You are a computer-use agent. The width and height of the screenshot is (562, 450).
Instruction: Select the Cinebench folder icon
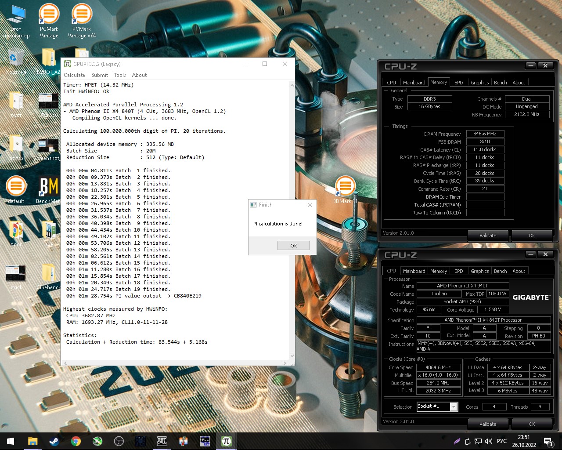(48, 276)
